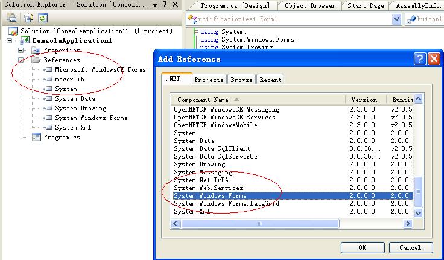Click Cancel in Add Reference dialog

411,247
